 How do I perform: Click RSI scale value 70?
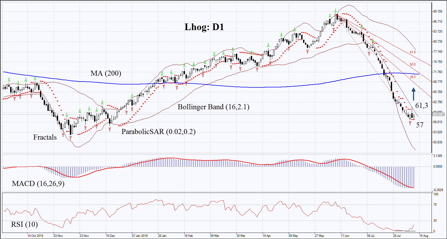point(435,205)
